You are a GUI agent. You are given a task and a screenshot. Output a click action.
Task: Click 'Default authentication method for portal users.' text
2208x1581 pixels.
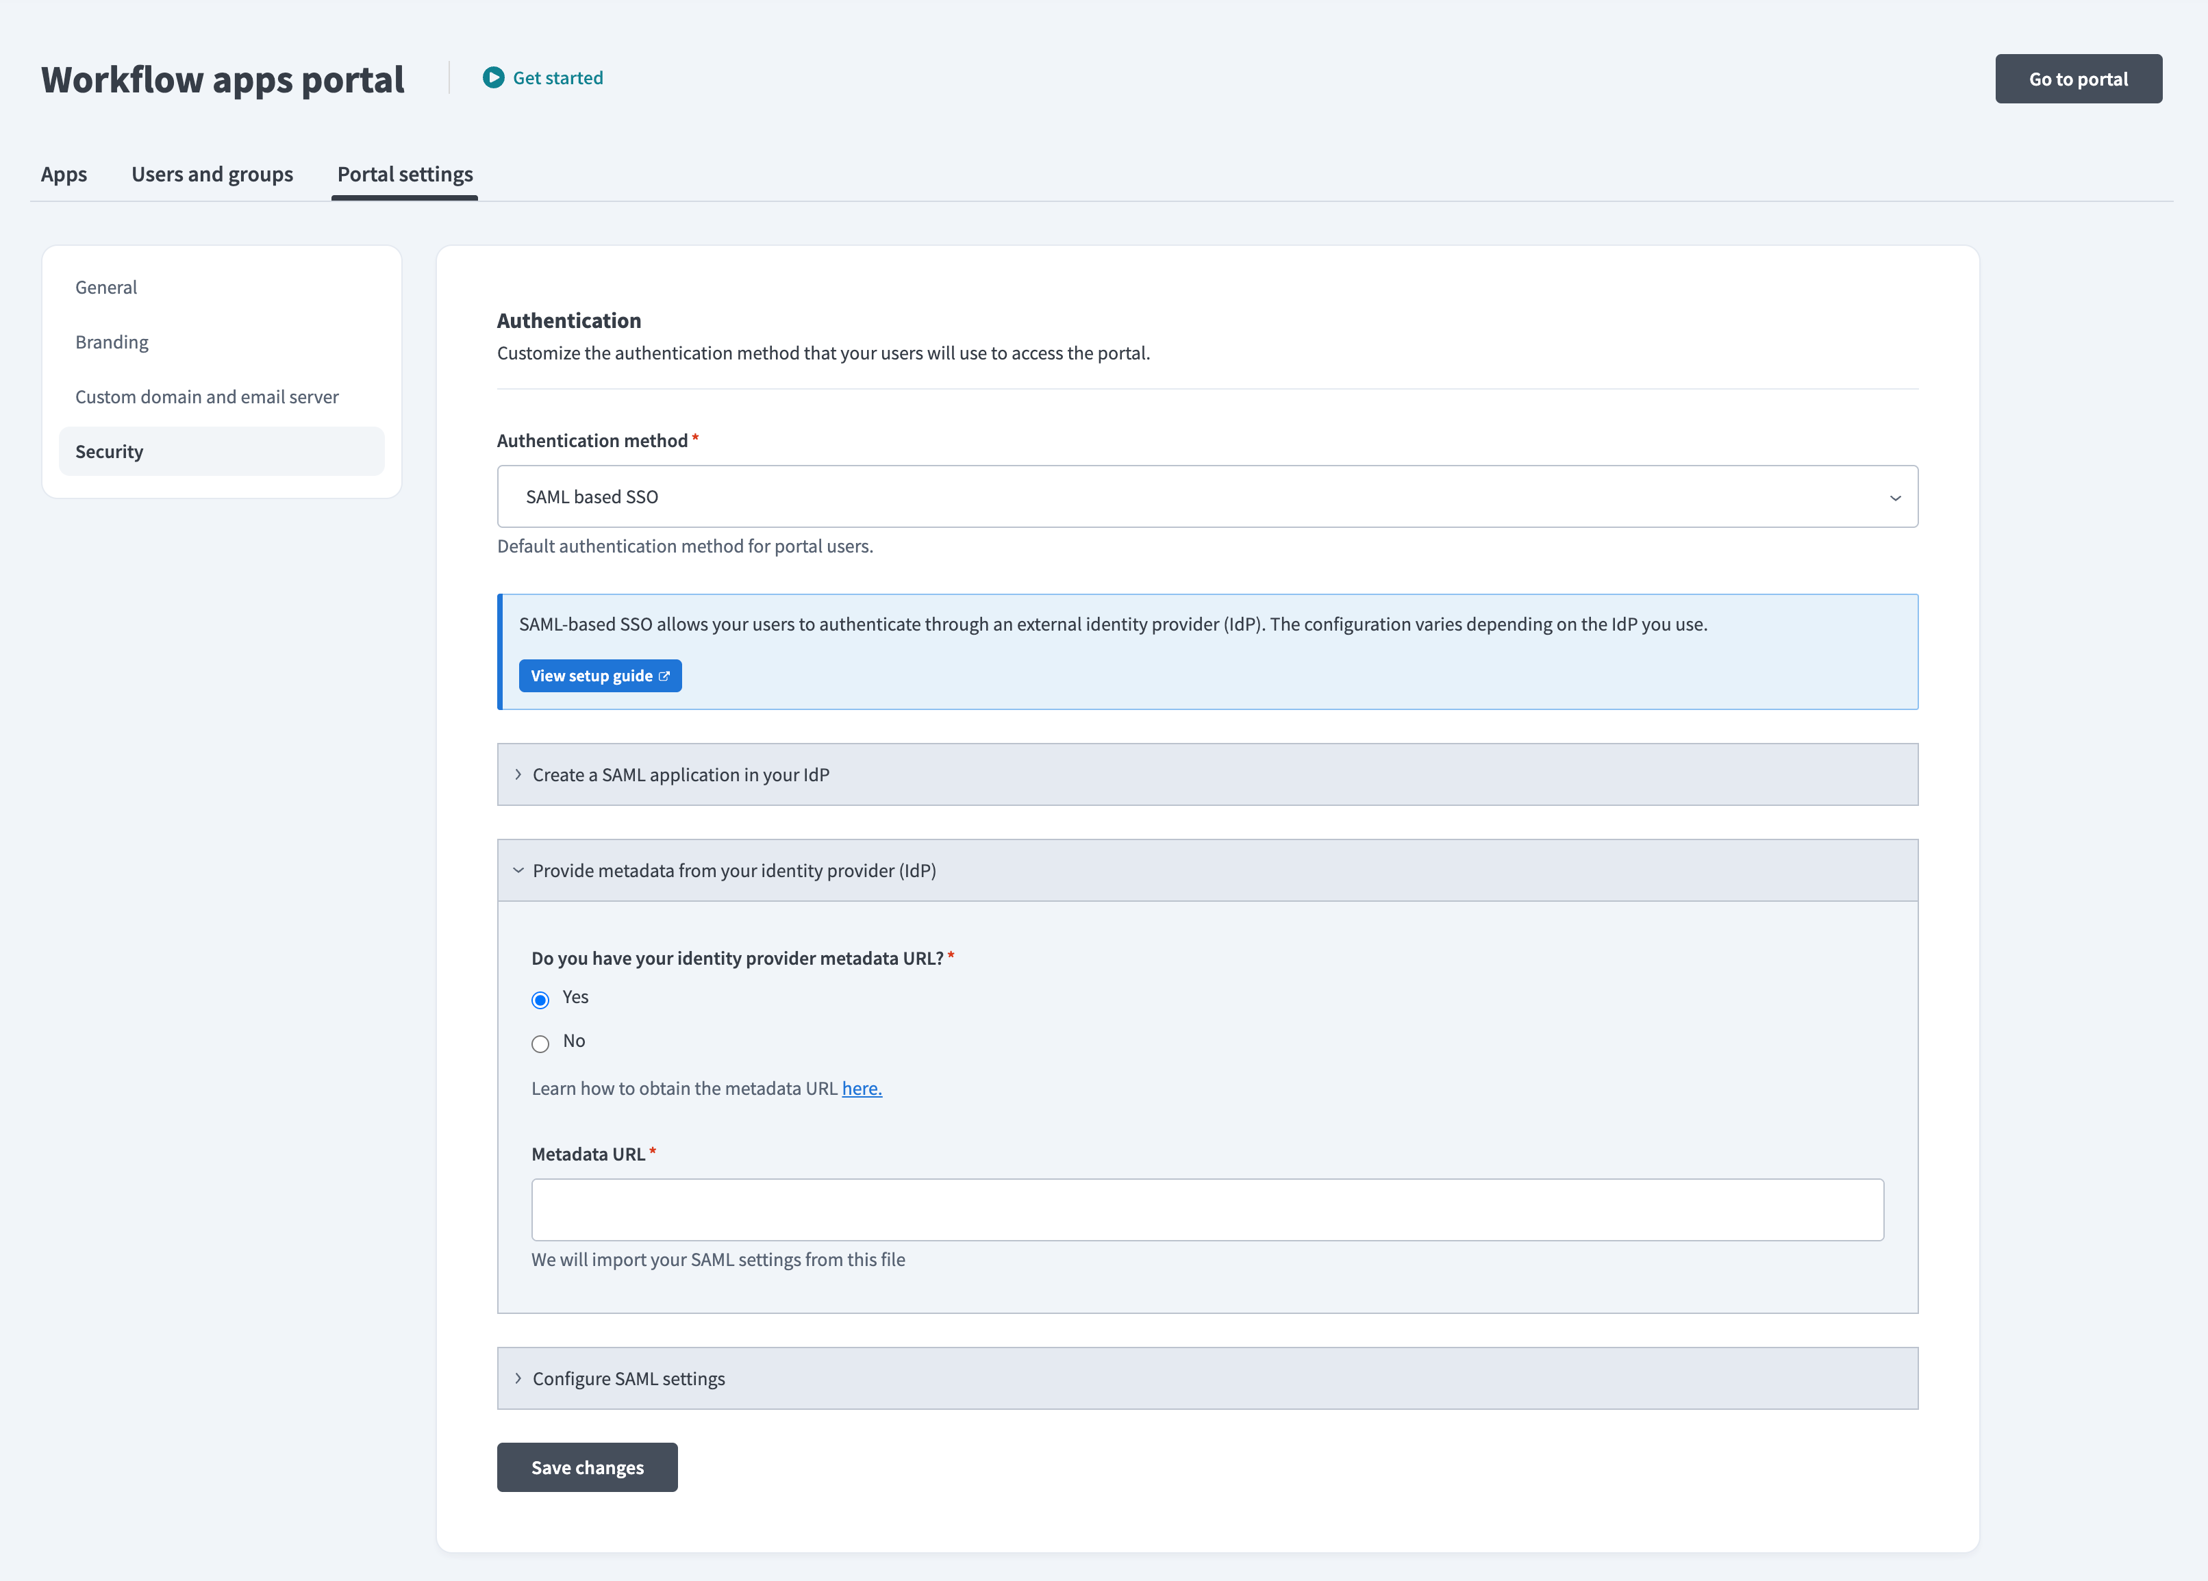[x=684, y=546]
